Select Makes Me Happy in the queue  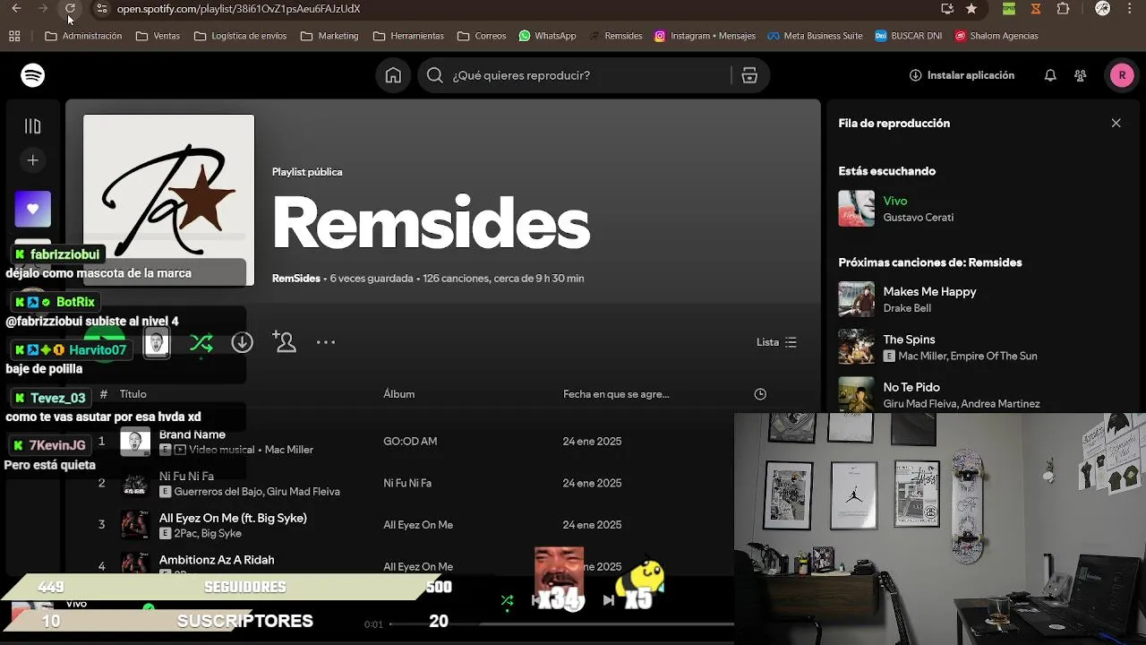point(929,292)
